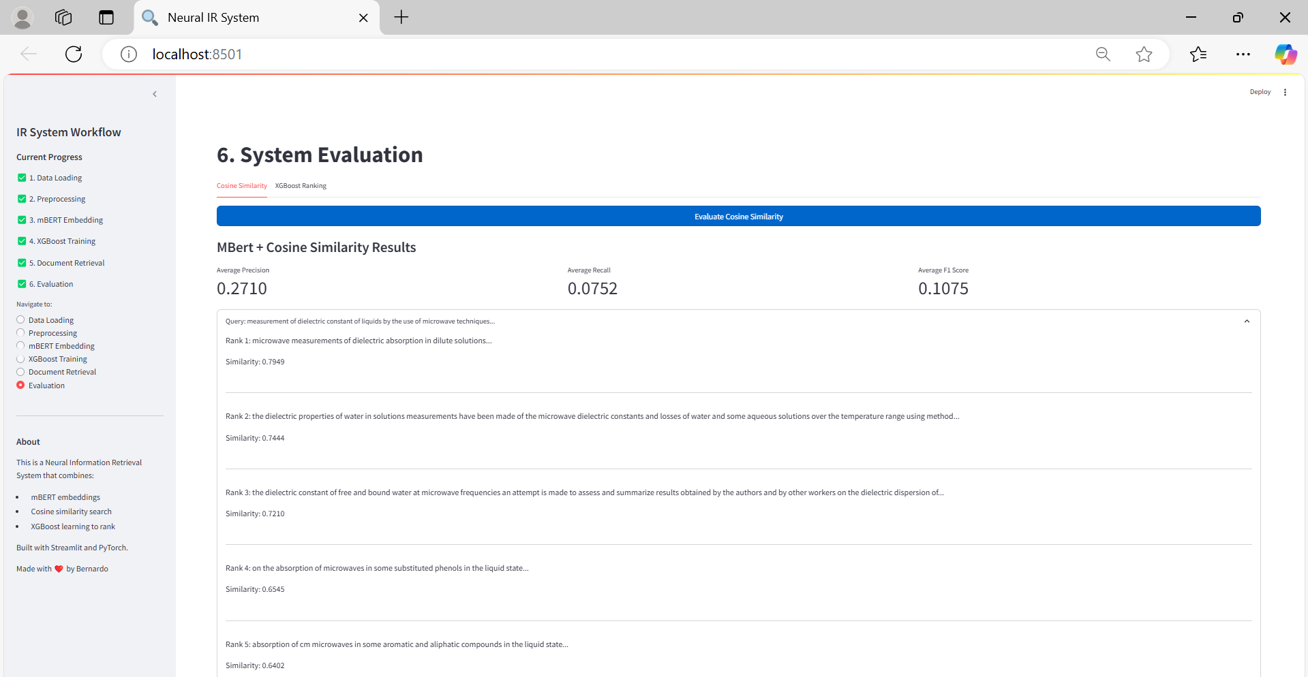Image resolution: width=1308 pixels, height=677 pixels.
Task: Switch to the Cosine Similarity tab
Action: click(242, 186)
